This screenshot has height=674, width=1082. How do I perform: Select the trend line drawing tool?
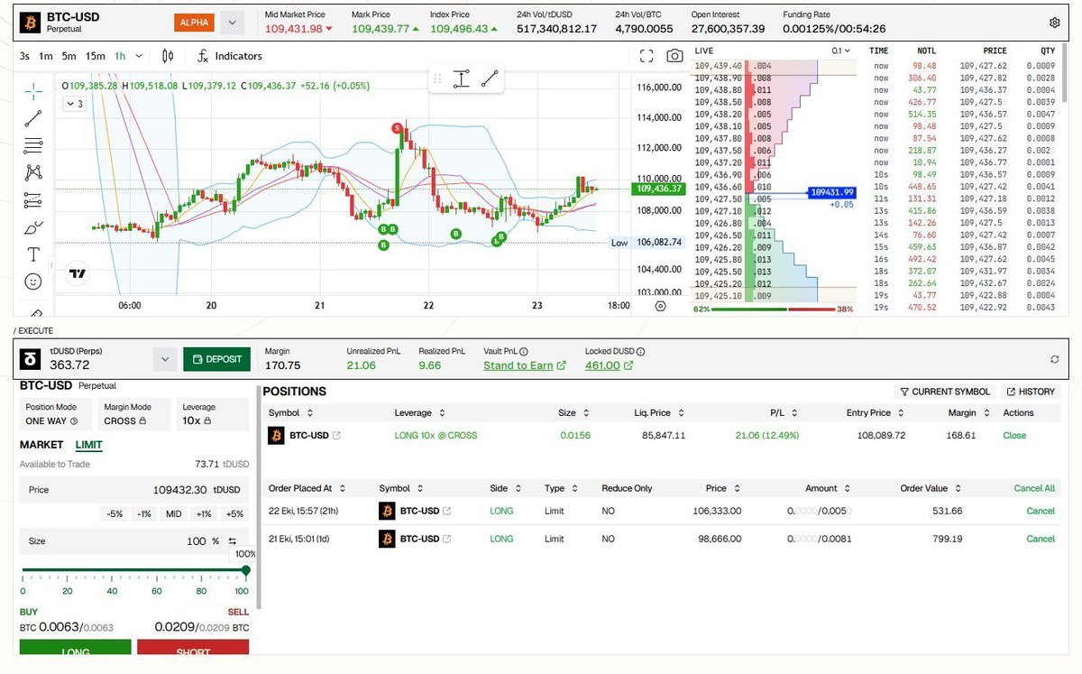click(33, 118)
